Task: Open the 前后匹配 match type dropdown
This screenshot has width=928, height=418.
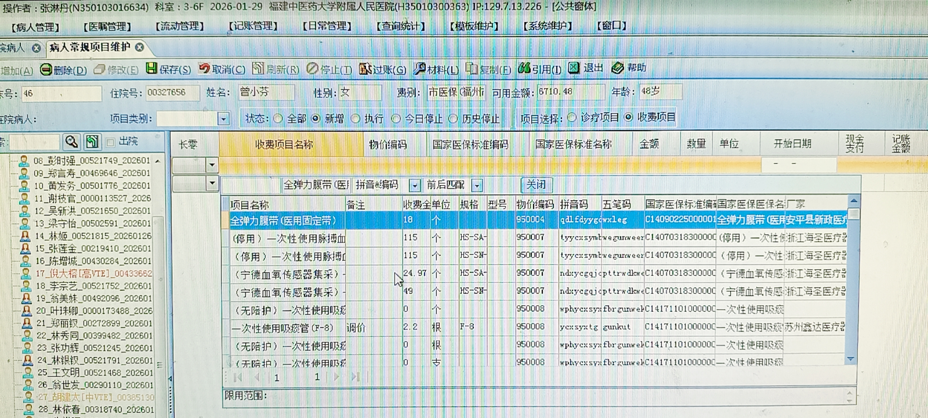Action: [477, 185]
